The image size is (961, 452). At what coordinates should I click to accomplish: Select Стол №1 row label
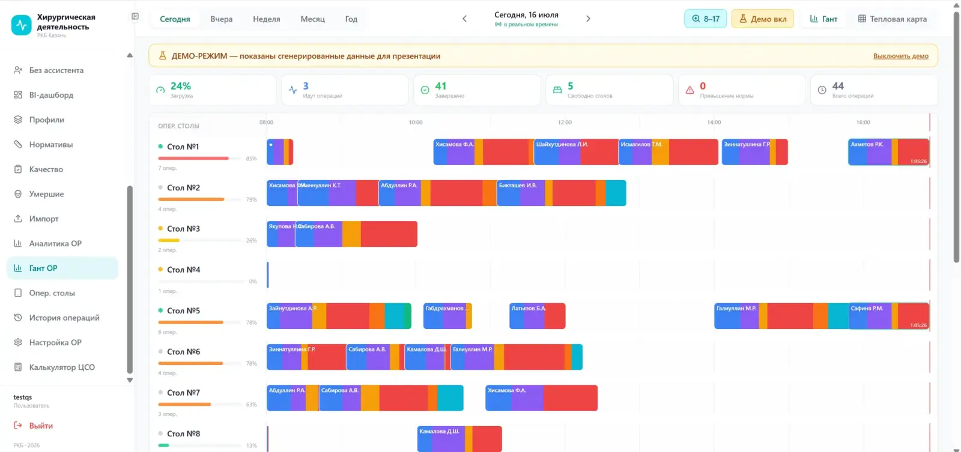[x=183, y=146]
